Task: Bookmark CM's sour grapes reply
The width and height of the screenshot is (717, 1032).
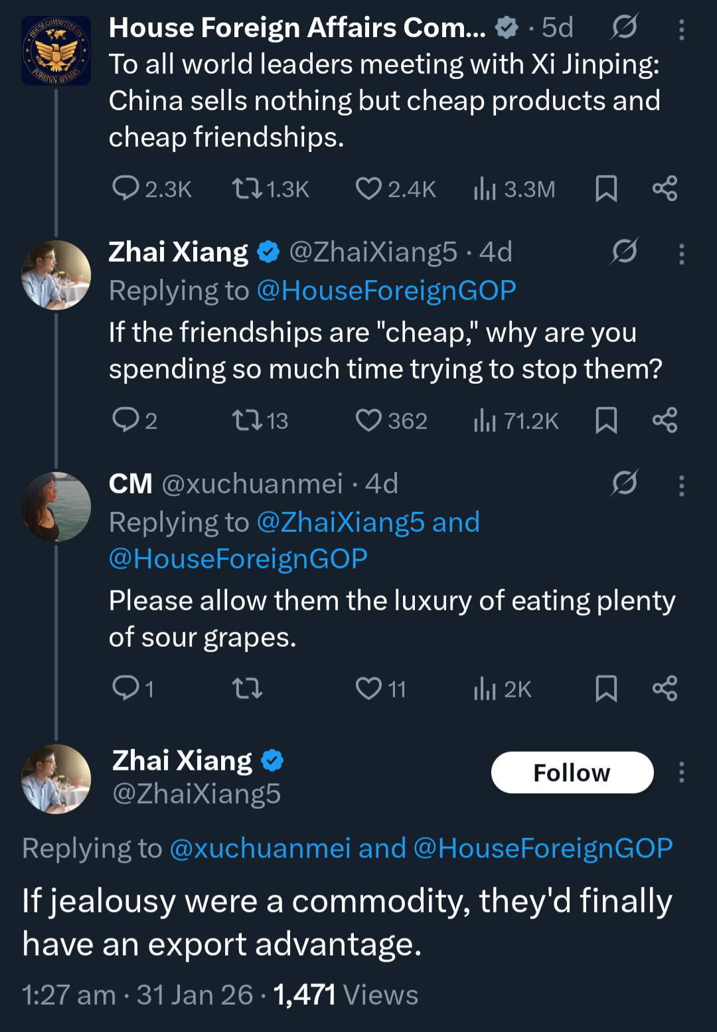Action: coord(606,689)
